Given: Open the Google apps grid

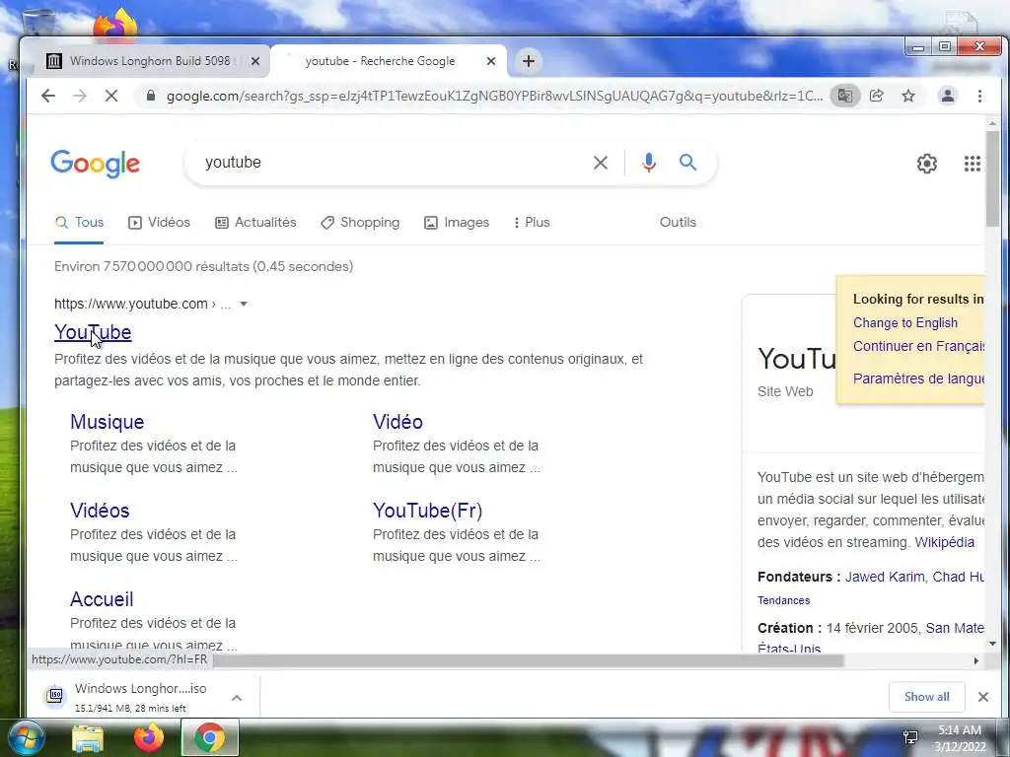Looking at the screenshot, I should [972, 164].
